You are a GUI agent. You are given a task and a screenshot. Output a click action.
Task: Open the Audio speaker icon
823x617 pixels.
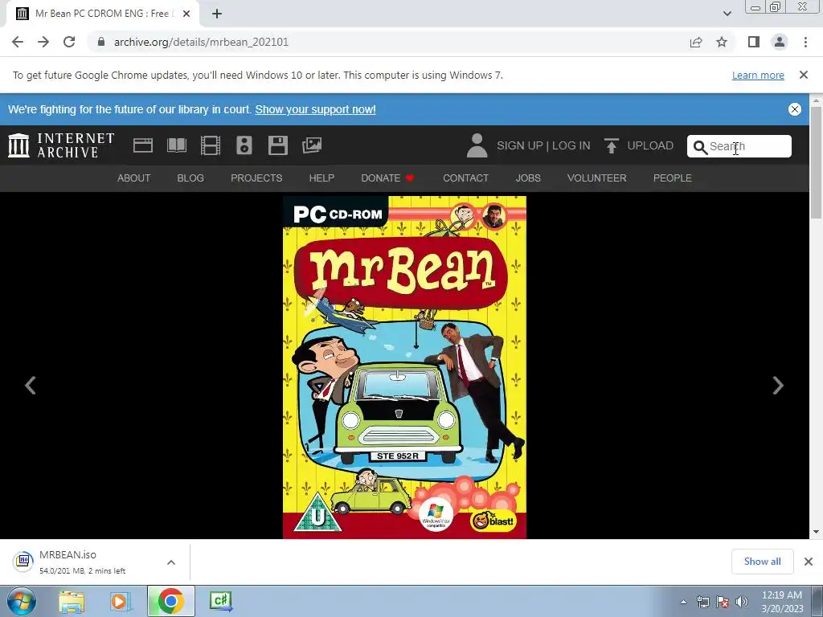(244, 145)
